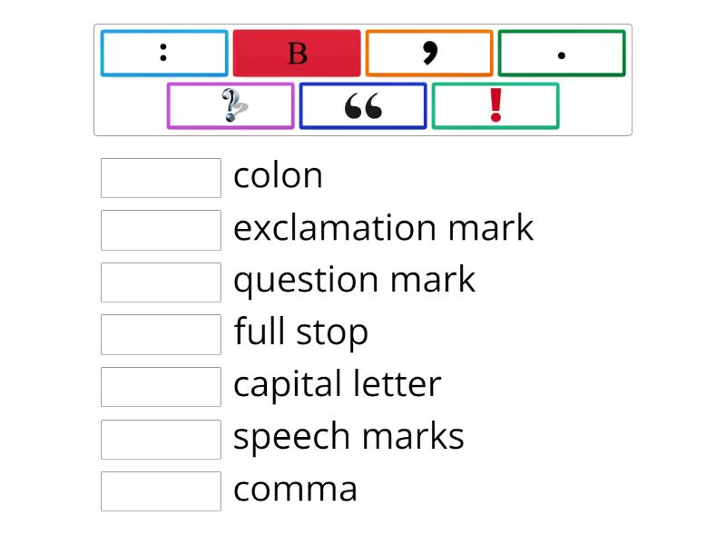Select the capital letter text label
This screenshot has height=545, width=726.
click(x=338, y=385)
